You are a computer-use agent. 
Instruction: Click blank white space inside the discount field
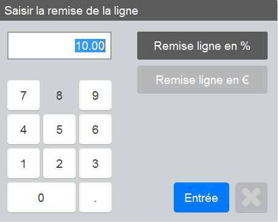[x=41, y=46]
